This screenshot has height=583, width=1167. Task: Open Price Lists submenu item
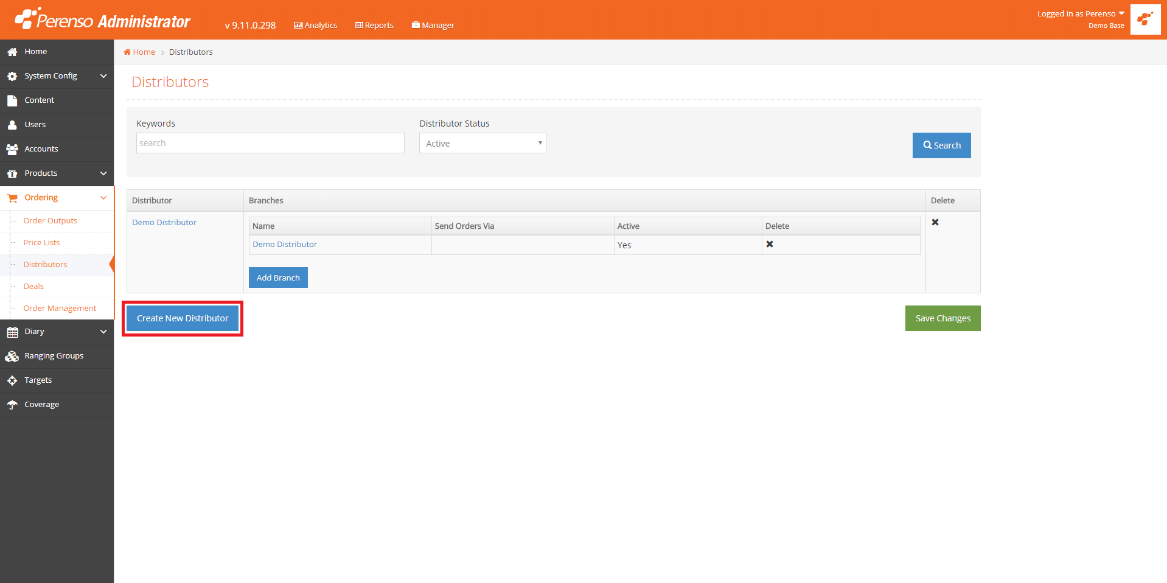point(42,243)
